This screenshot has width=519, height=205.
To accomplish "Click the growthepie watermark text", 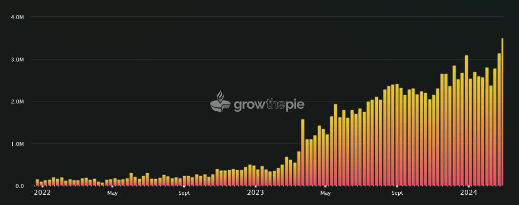I will 269,104.
